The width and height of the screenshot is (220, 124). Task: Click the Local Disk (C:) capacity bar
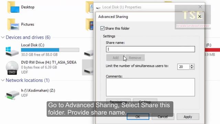[x=50, y=50]
